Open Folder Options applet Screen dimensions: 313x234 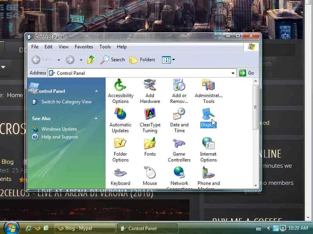click(121, 150)
